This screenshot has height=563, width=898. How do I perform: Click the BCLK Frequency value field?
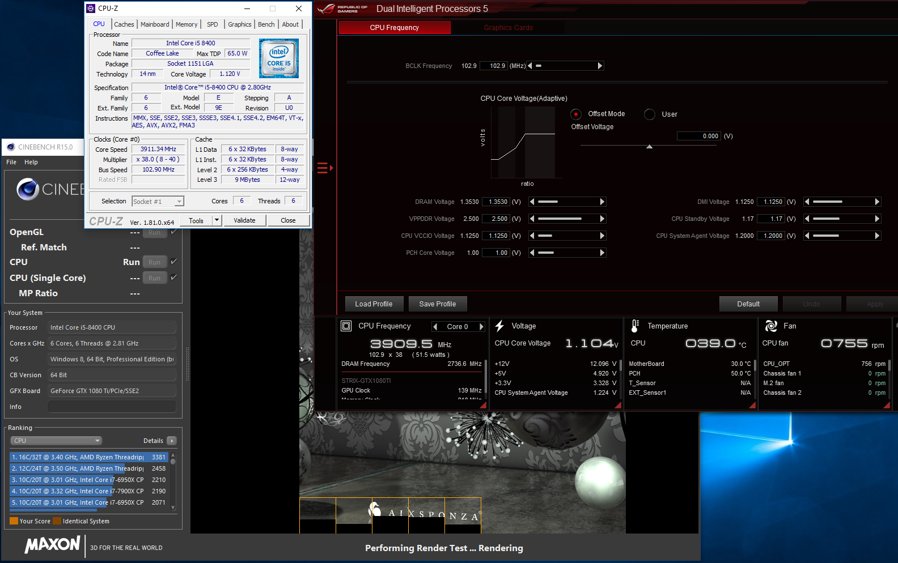pyautogui.click(x=493, y=66)
